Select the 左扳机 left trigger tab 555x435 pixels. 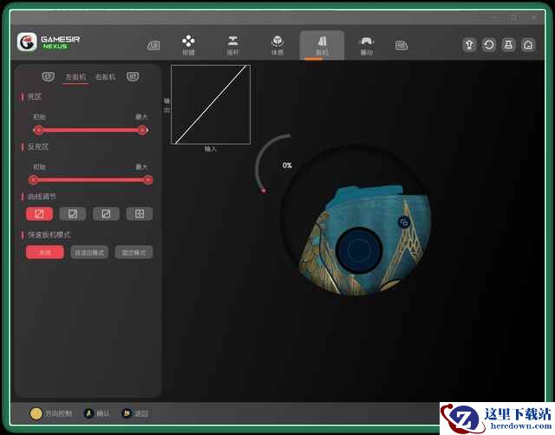click(75, 77)
